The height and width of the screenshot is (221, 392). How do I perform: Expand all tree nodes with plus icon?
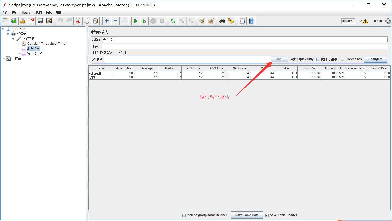click(107, 21)
